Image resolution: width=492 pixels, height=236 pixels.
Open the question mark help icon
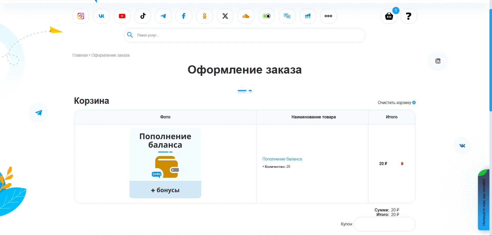pos(408,16)
